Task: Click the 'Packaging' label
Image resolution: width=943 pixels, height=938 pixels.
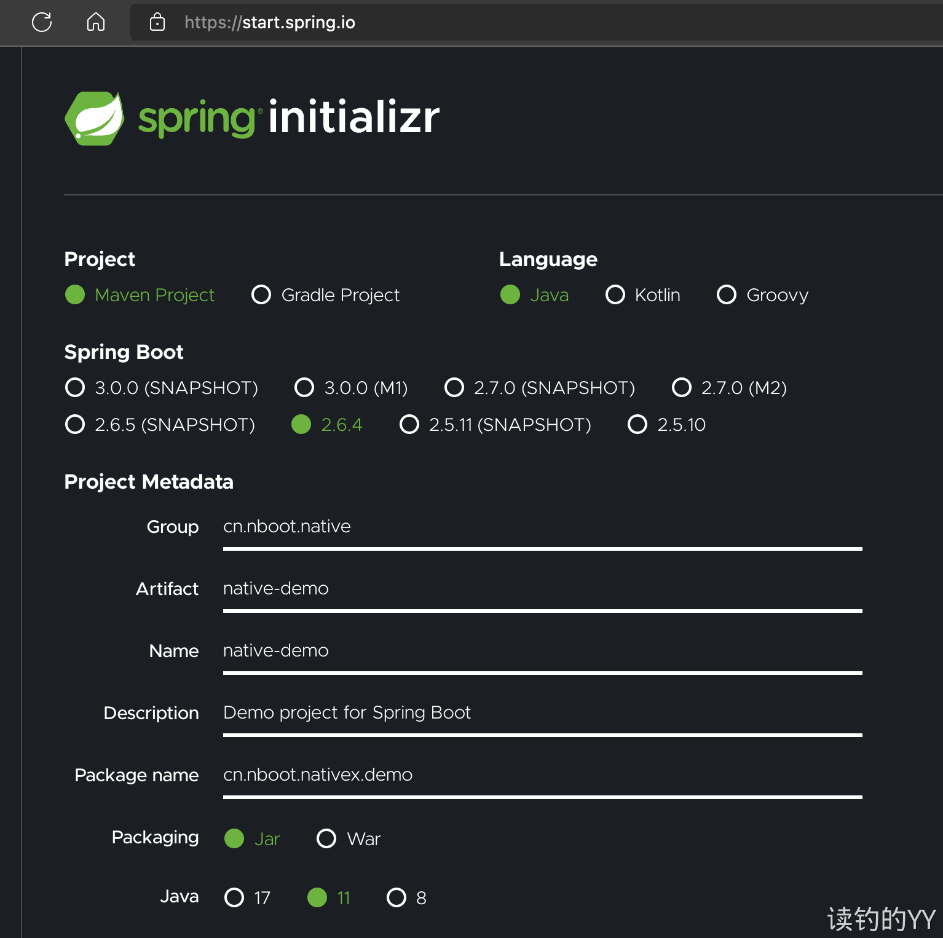Action: pos(156,838)
